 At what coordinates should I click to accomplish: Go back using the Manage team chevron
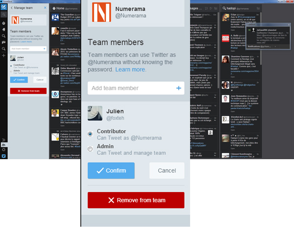11,8
